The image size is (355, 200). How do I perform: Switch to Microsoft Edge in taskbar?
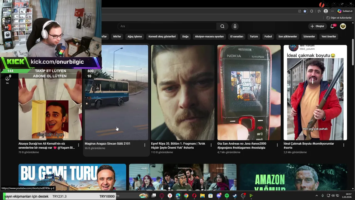[178, 196]
